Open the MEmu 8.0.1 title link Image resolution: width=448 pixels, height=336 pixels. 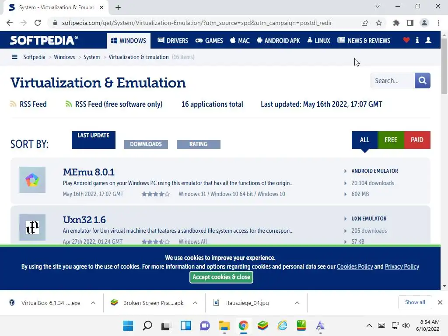click(x=88, y=172)
